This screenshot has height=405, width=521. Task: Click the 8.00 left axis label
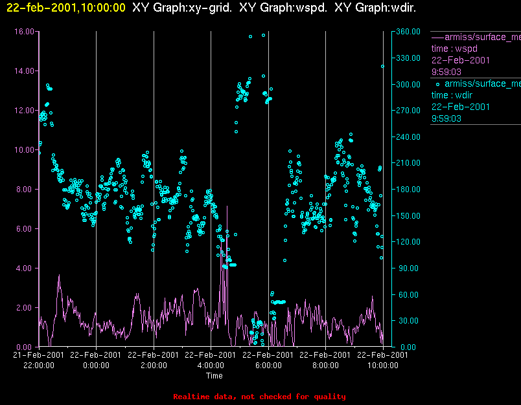(26, 190)
